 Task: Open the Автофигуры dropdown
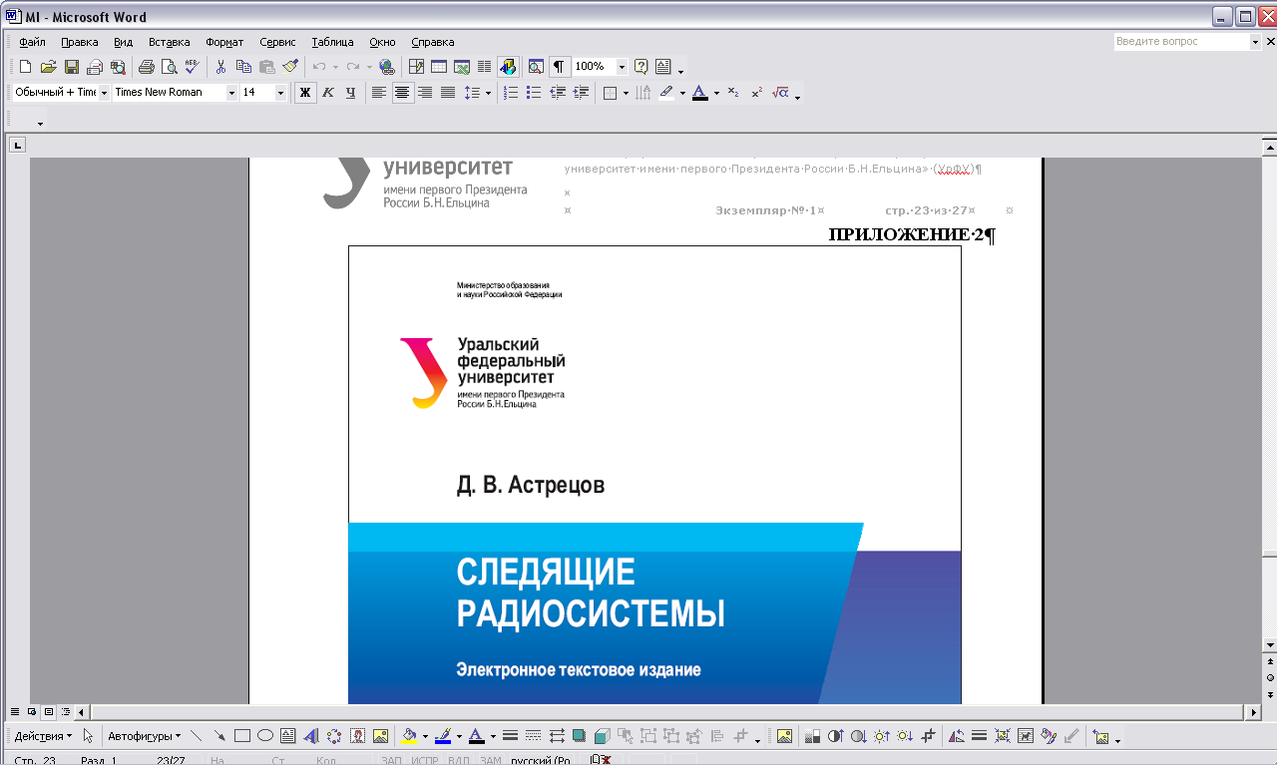145,736
